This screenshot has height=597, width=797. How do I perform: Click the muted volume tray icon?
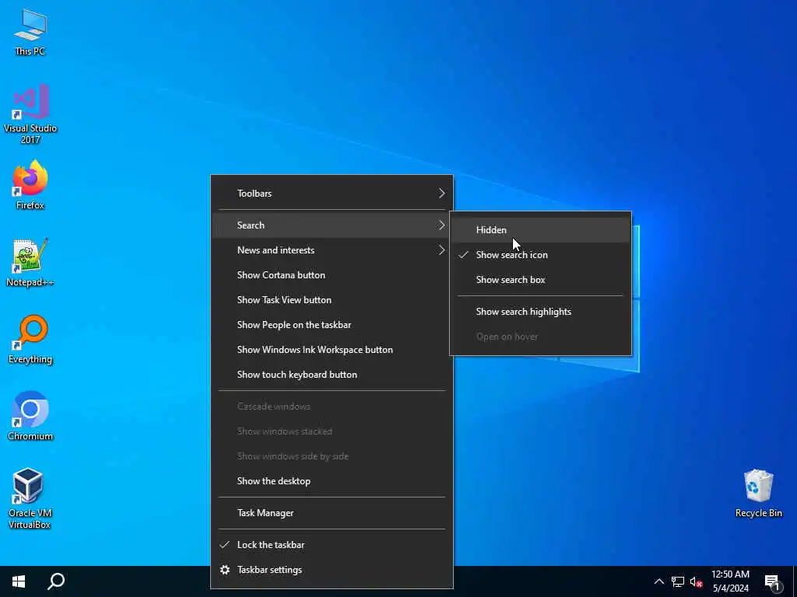(696, 581)
